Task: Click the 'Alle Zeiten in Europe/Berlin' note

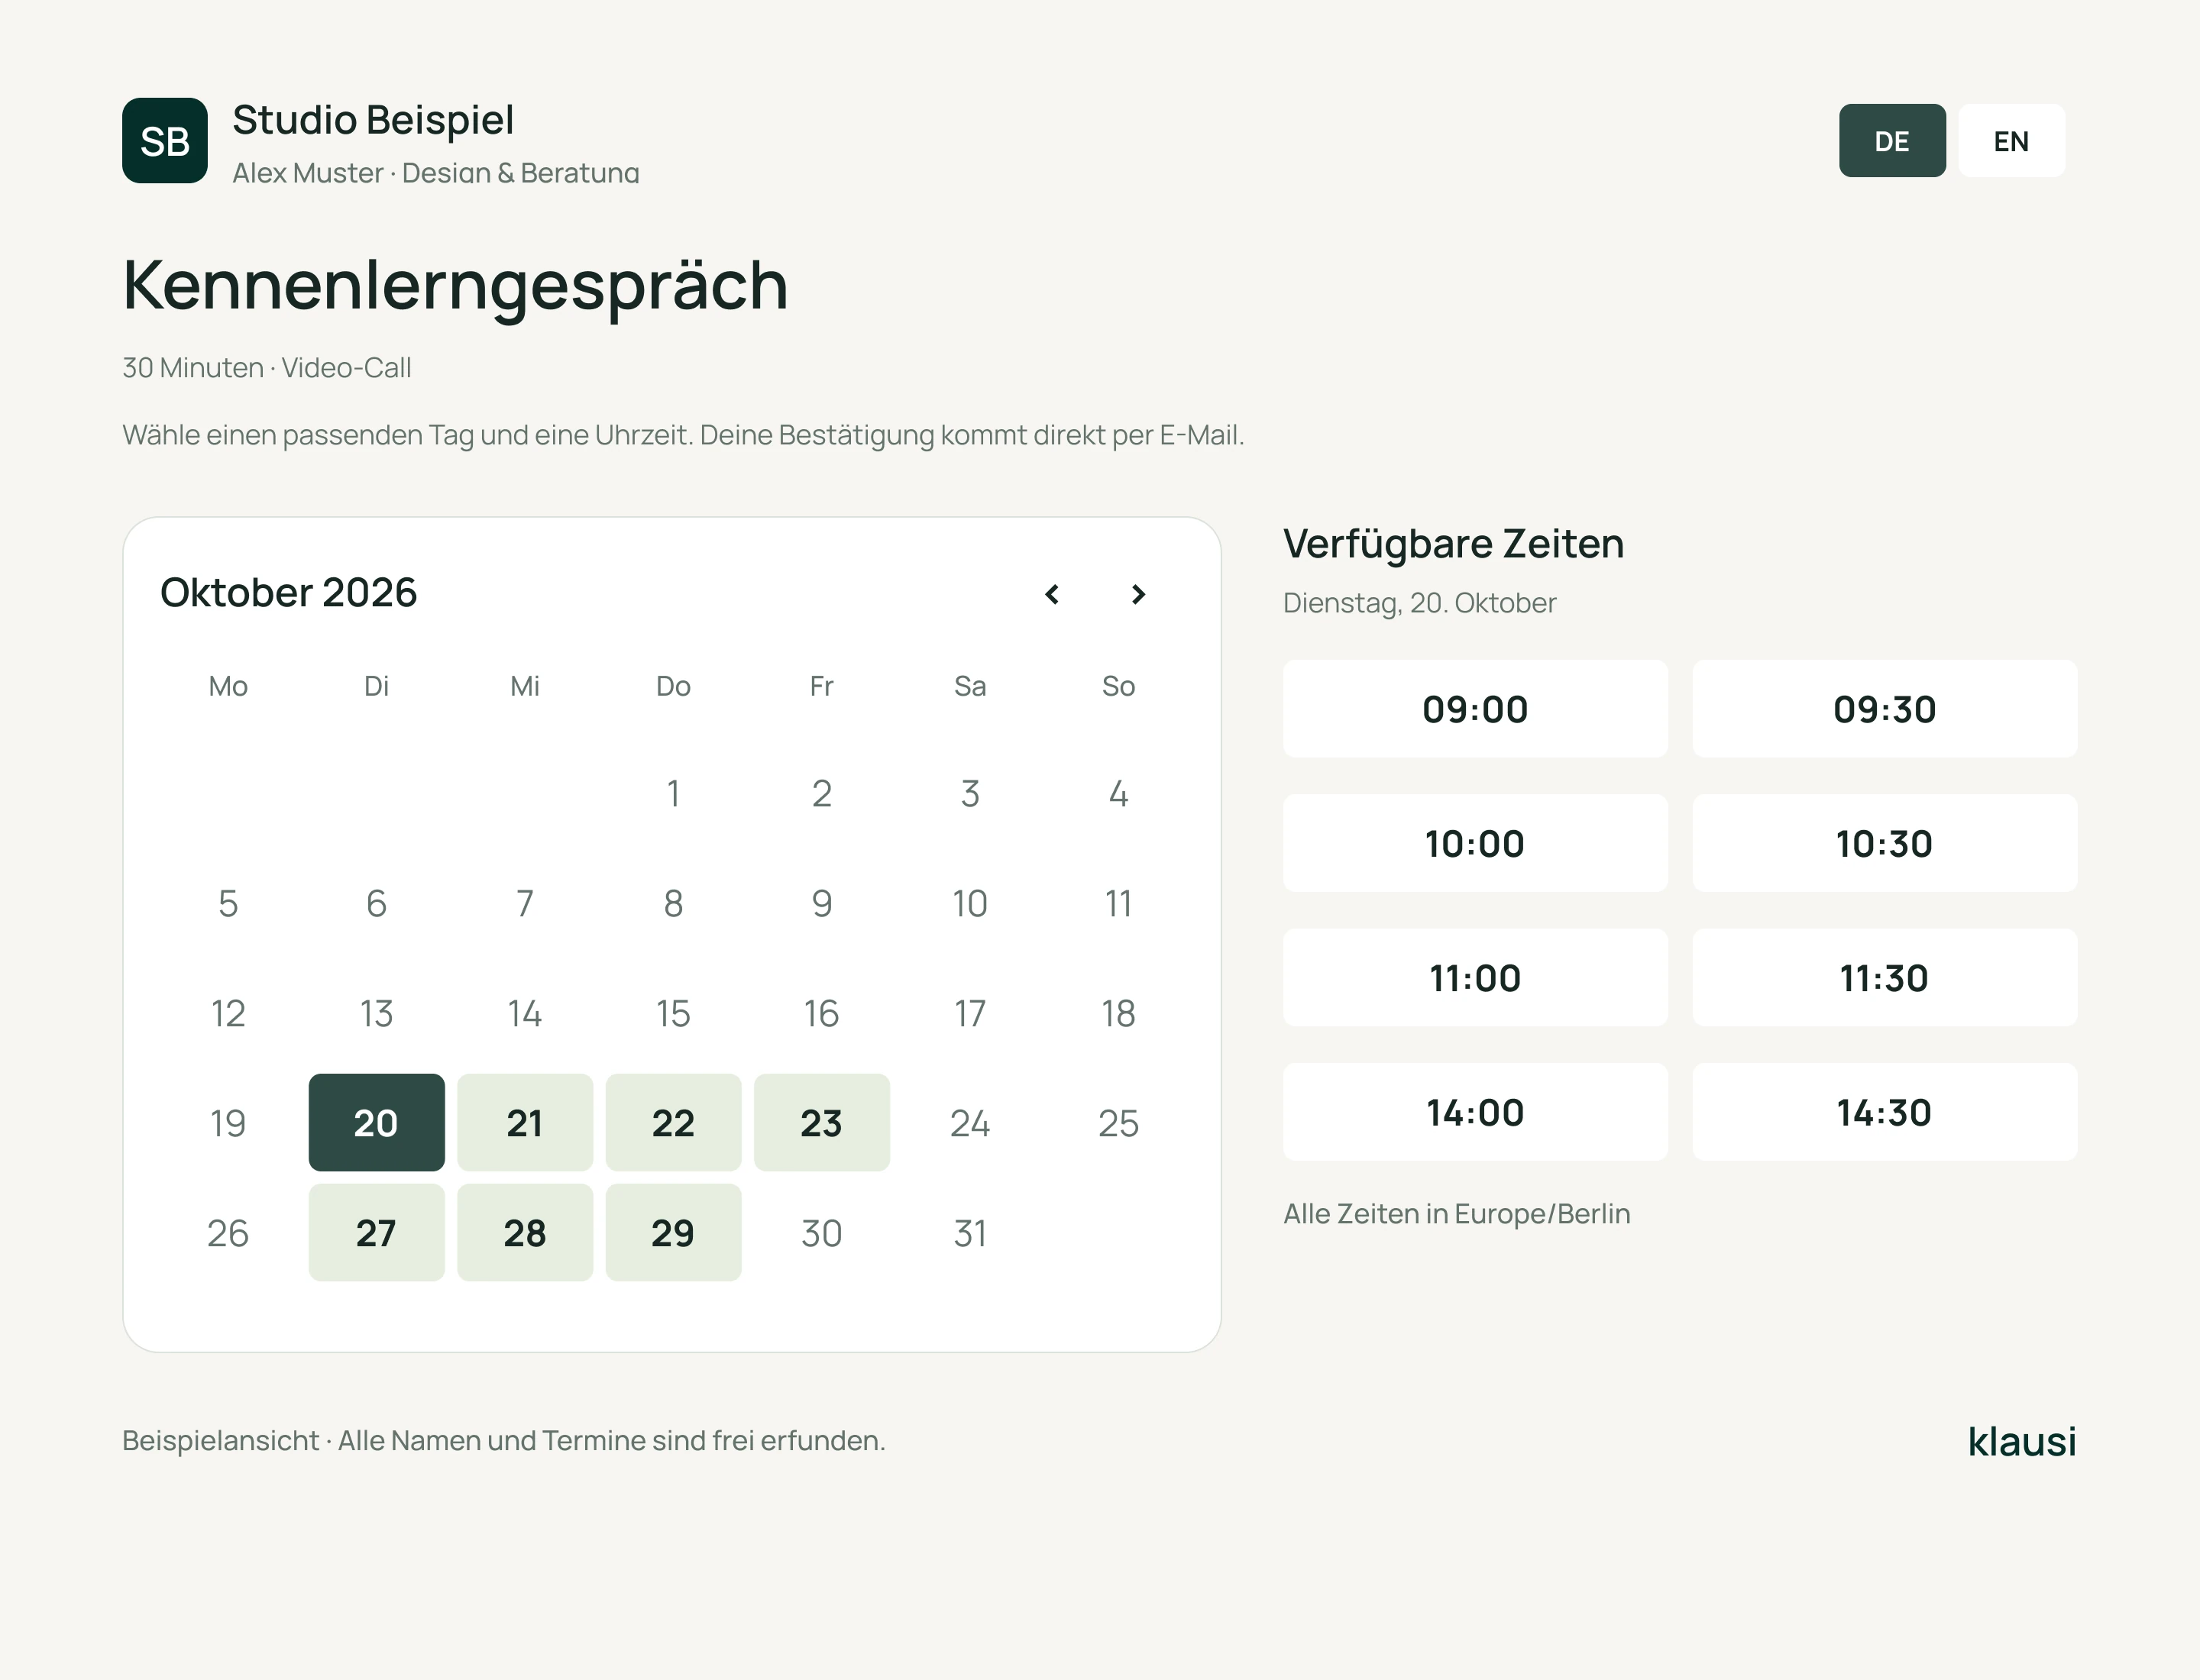Action: point(1457,1214)
